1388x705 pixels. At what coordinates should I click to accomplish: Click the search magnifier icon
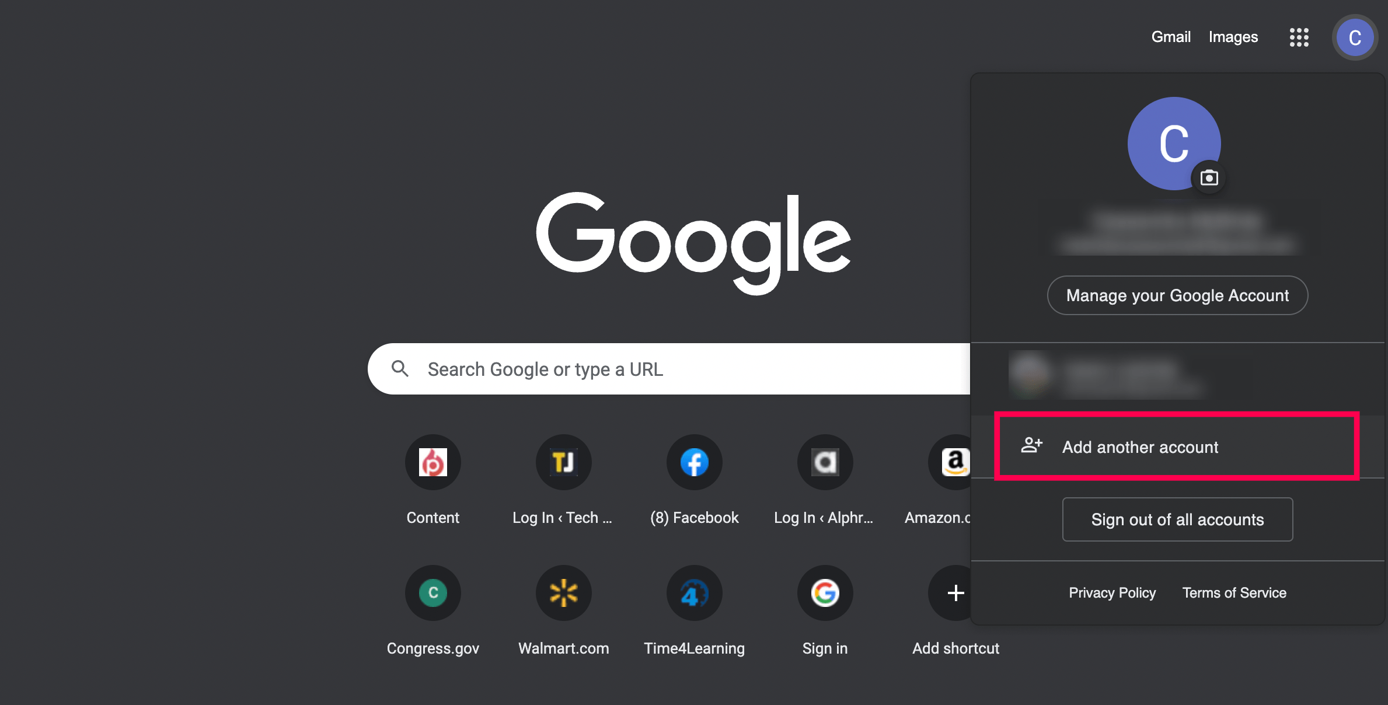400,369
